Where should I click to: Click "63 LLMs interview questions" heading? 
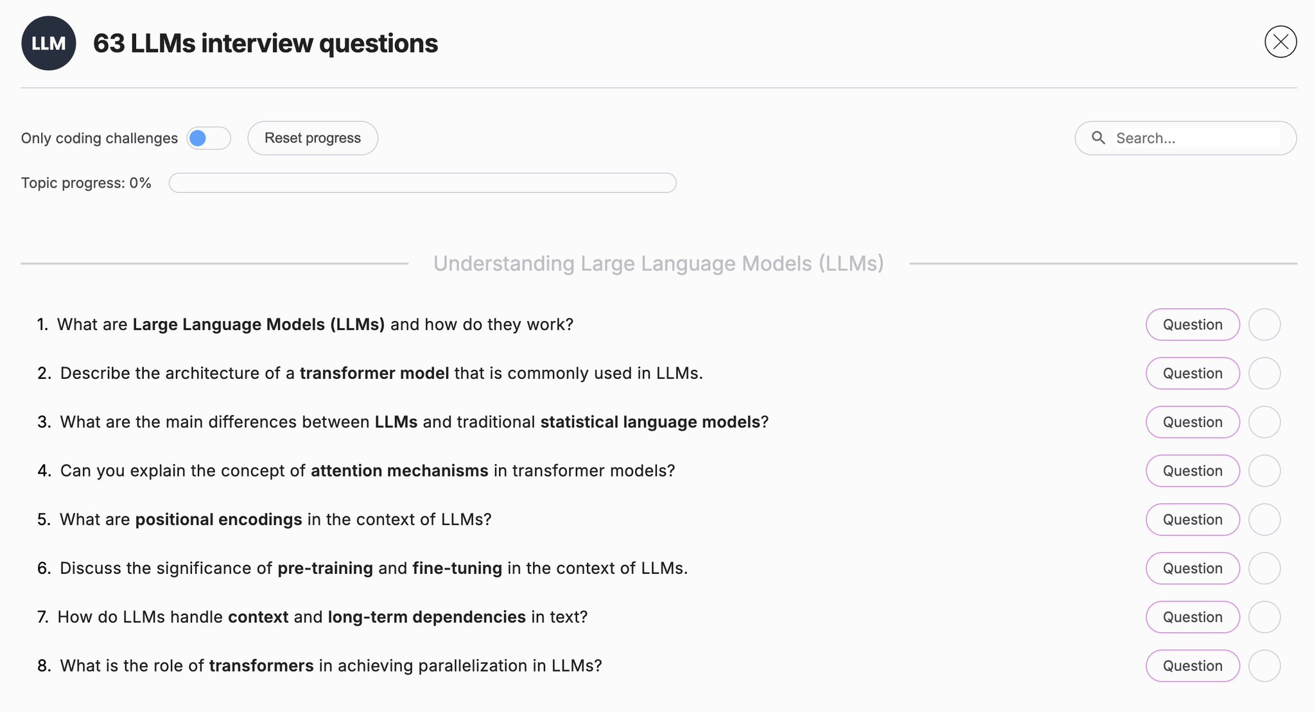(x=265, y=44)
